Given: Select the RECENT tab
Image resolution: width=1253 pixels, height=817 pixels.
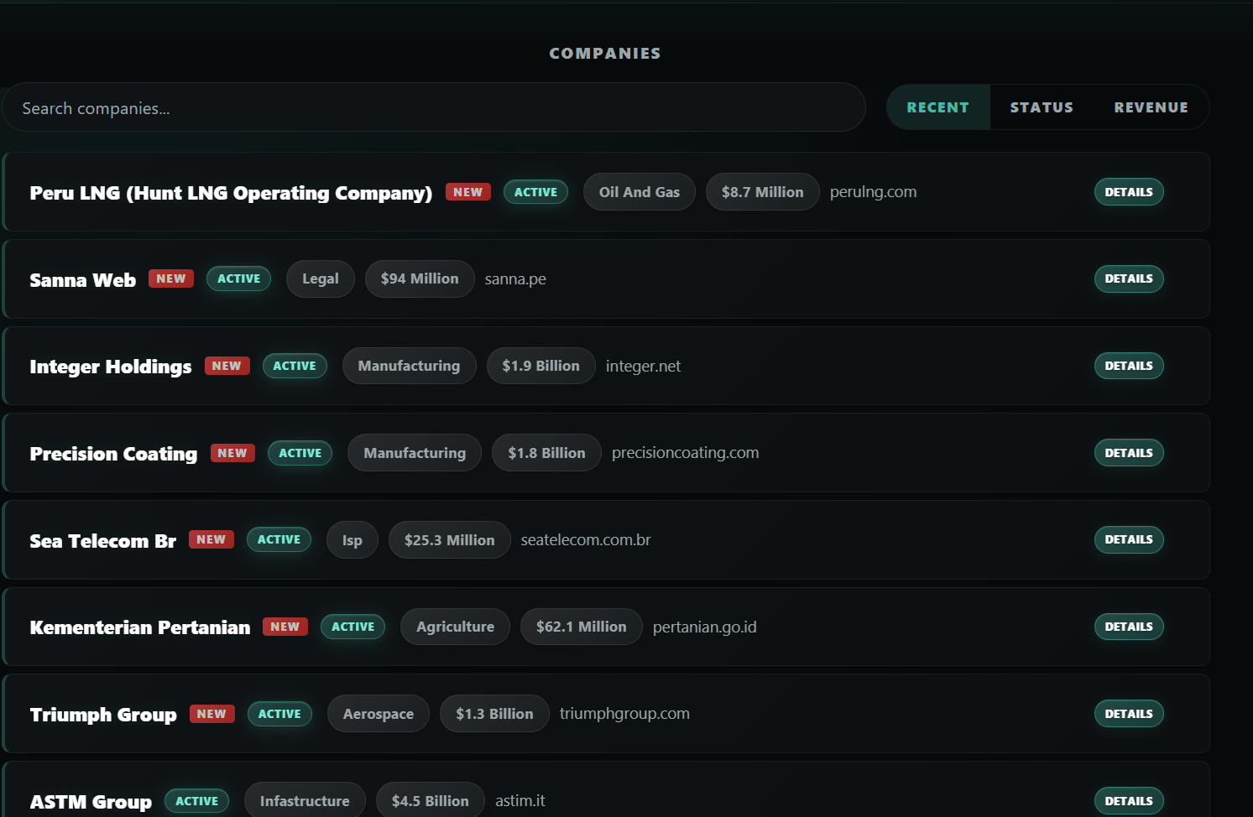Looking at the screenshot, I should (937, 107).
